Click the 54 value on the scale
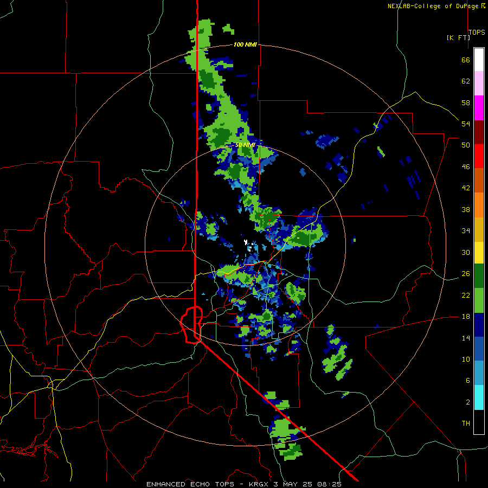The height and width of the screenshot is (488, 488). (x=466, y=124)
